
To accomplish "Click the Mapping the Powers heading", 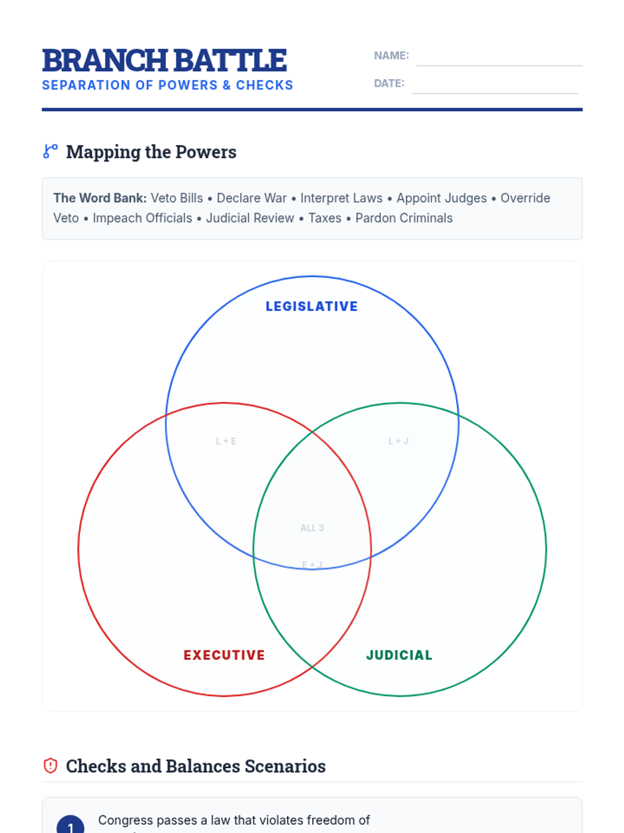I will pyautogui.click(x=151, y=152).
